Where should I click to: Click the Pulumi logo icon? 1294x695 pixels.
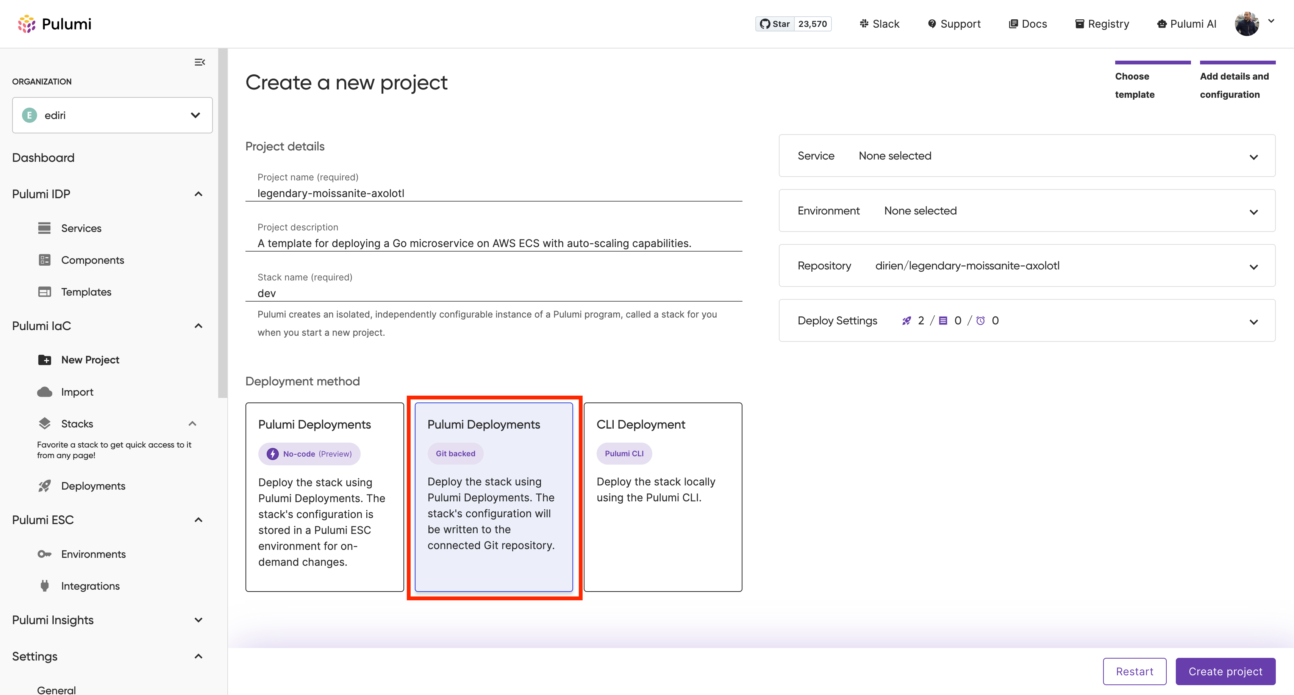click(x=27, y=23)
